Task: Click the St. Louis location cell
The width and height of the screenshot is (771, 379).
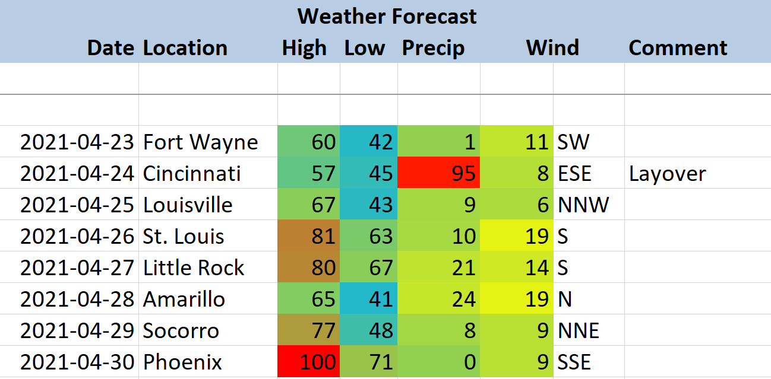Action: pyautogui.click(x=208, y=236)
